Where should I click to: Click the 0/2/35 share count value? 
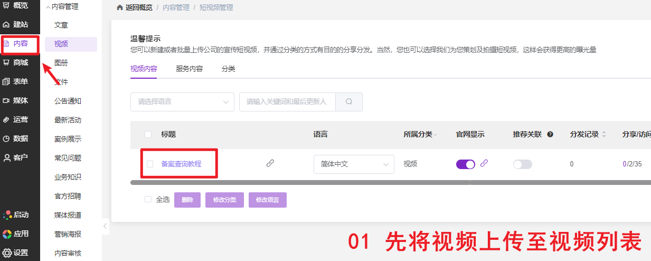pyautogui.click(x=632, y=164)
